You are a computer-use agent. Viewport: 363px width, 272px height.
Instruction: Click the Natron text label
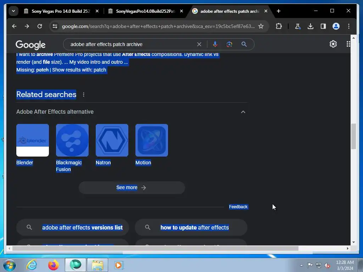pos(103,163)
